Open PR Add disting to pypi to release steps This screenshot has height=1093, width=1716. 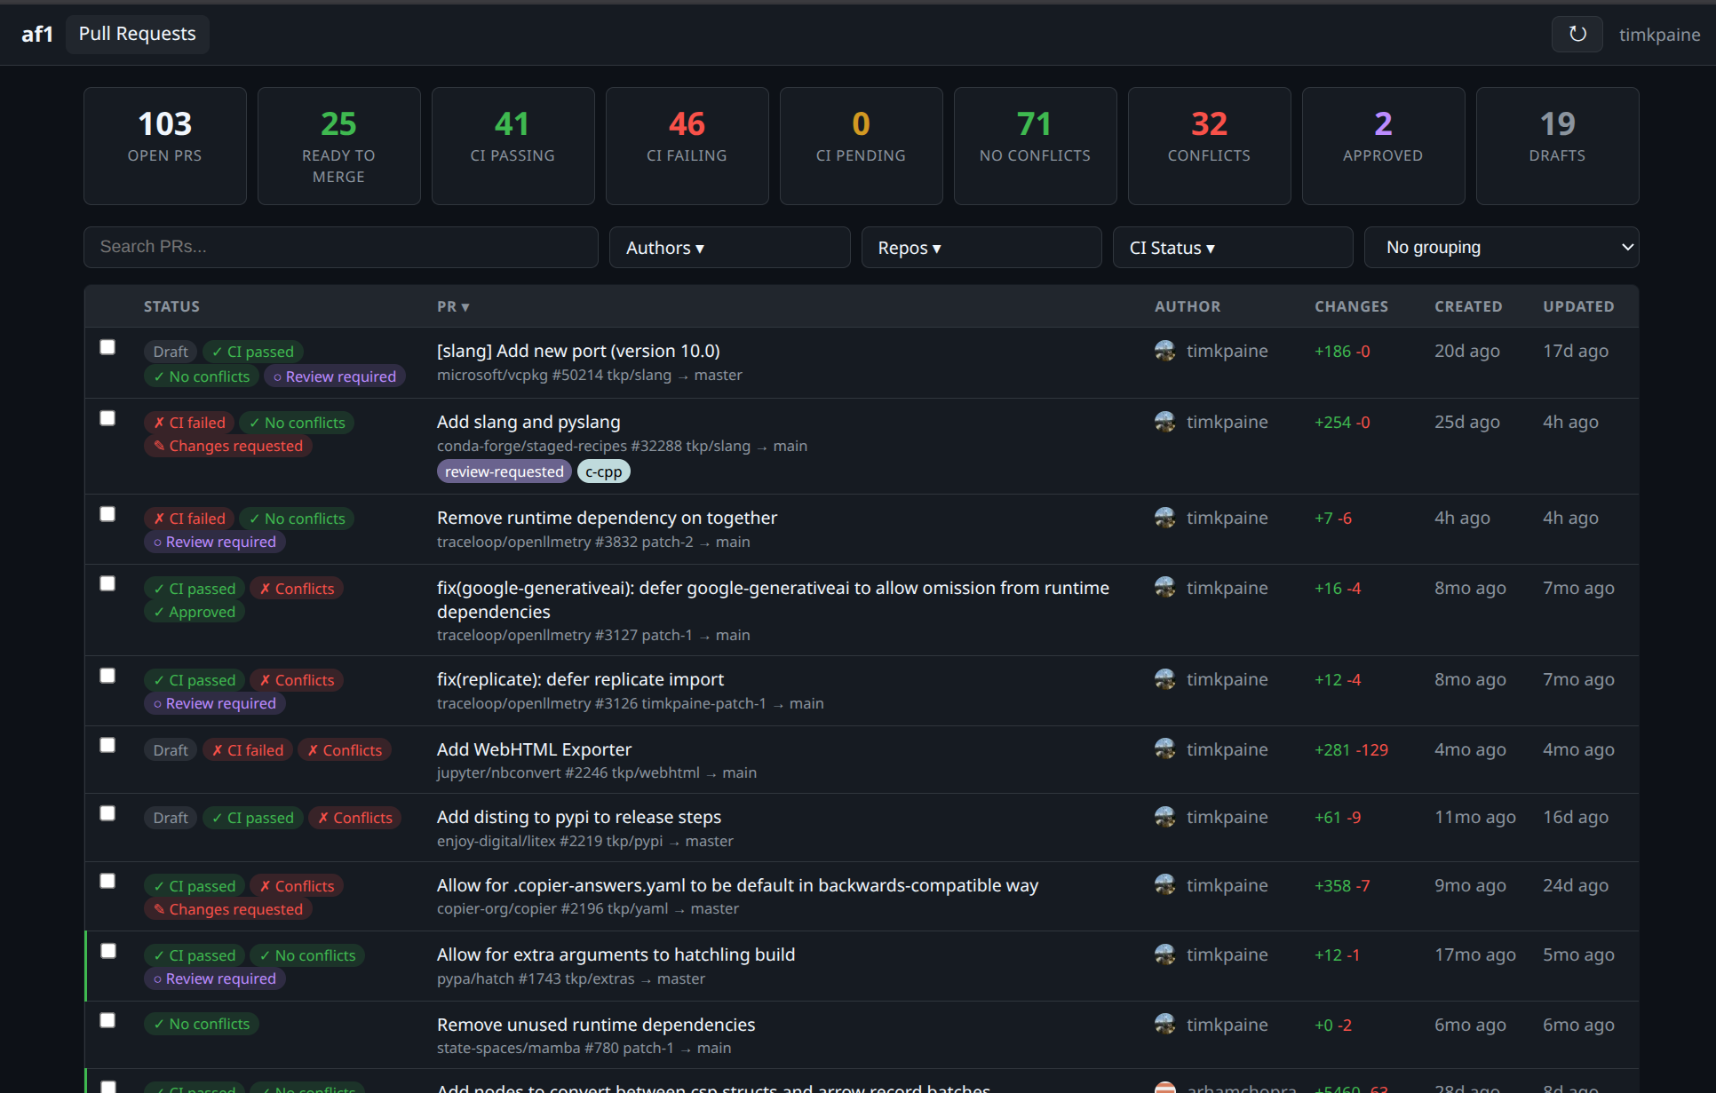click(579, 817)
